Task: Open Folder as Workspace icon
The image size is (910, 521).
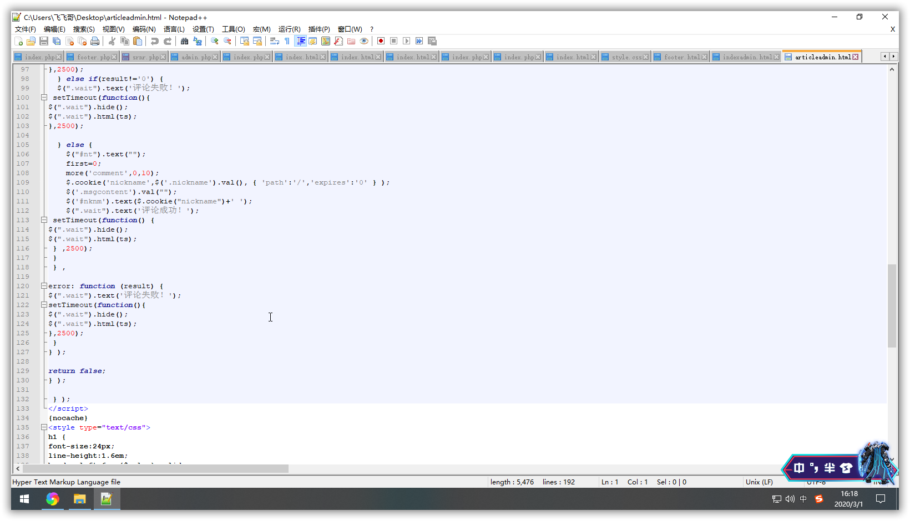Action: 351,41
